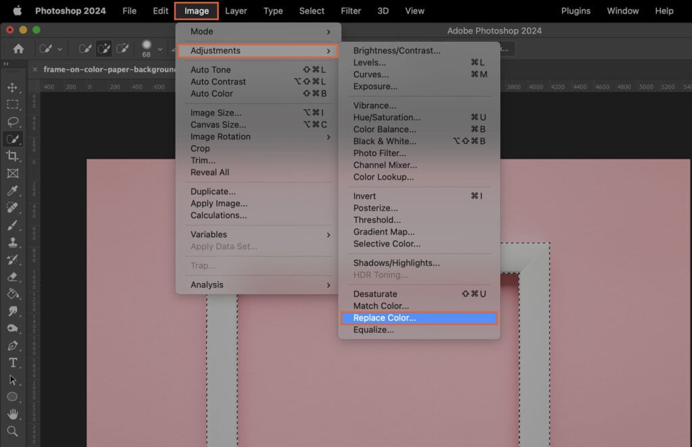Click the Home icon in the options bar
The width and height of the screenshot is (692, 447).
18,49
